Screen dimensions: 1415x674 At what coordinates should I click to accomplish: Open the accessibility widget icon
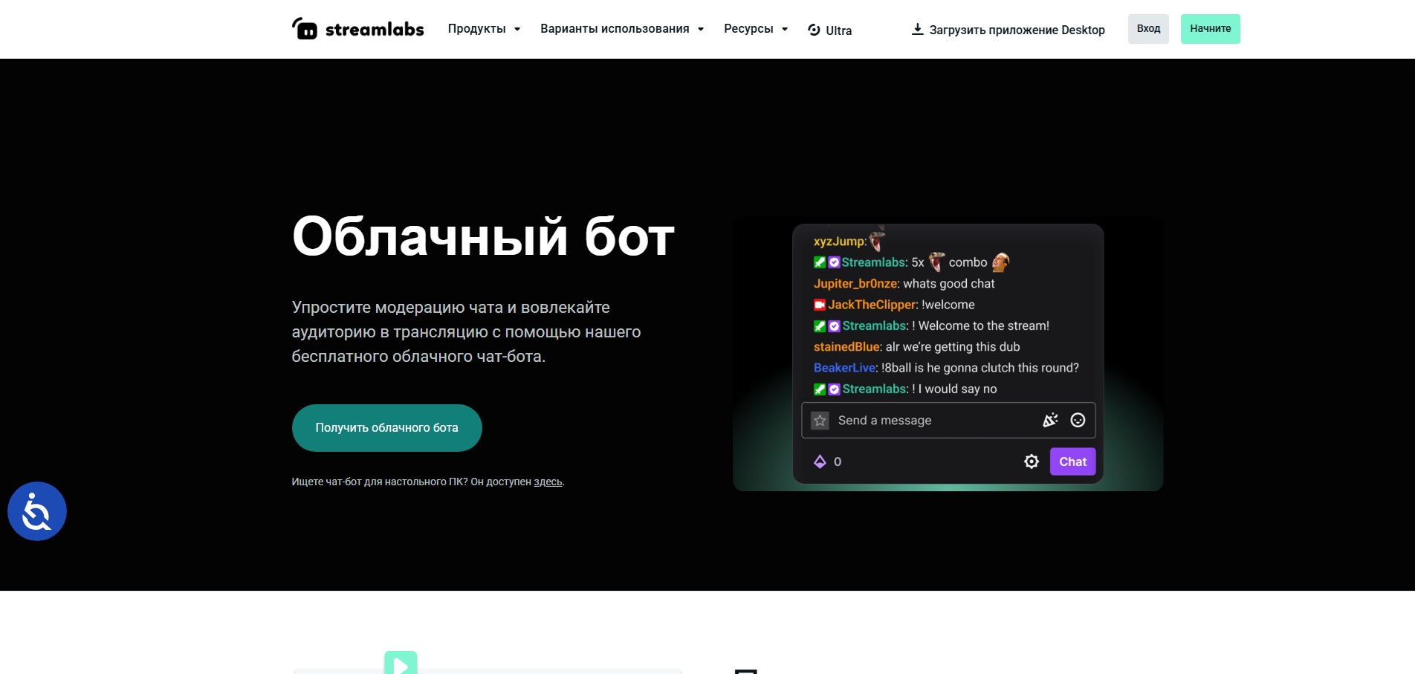(37, 511)
